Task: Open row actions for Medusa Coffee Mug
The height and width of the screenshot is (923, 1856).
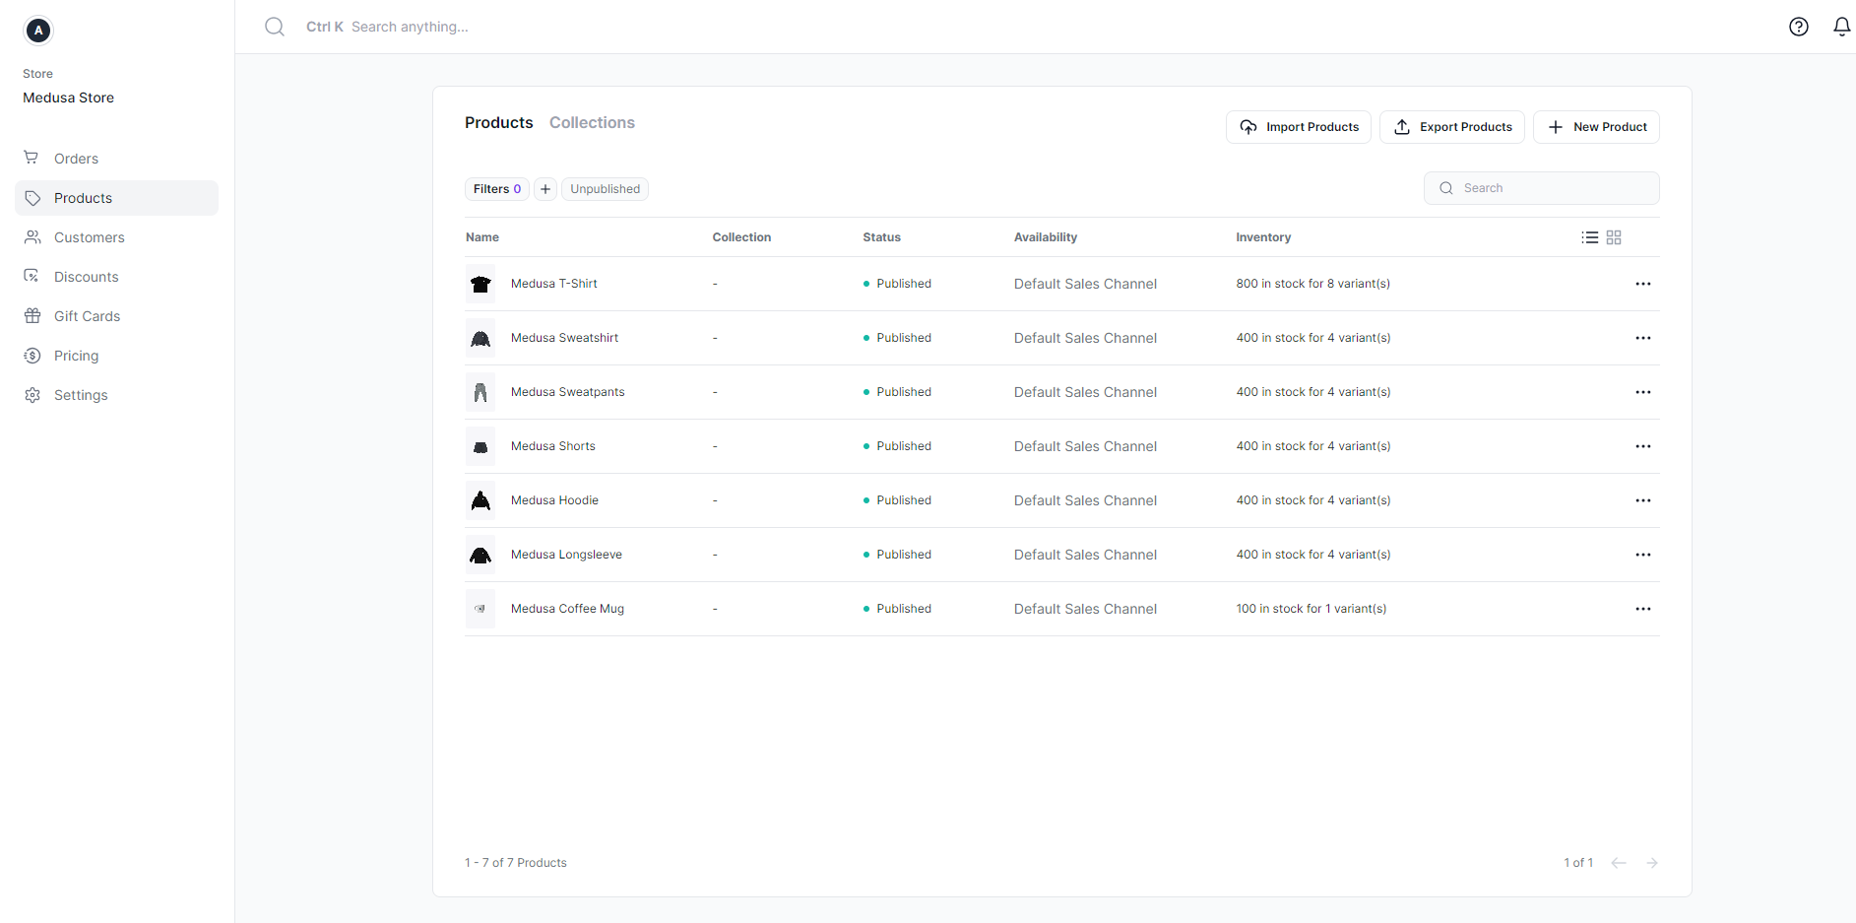Action: (1642, 608)
